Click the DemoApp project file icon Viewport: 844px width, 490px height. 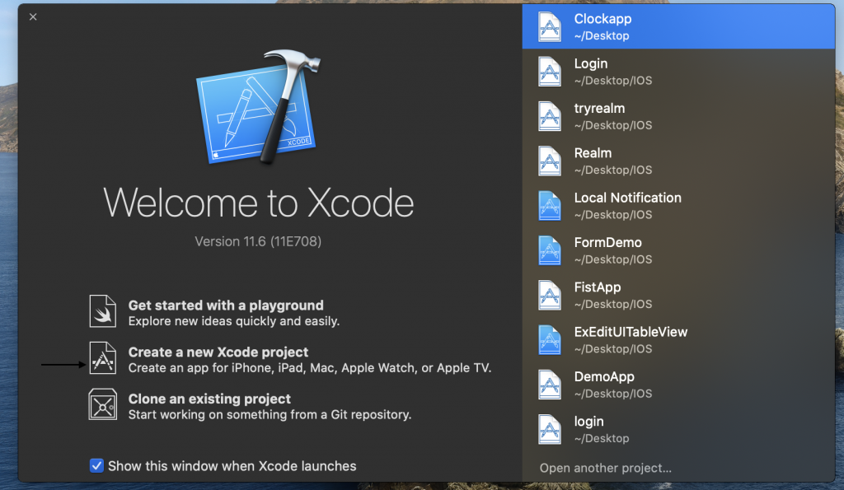(550, 384)
